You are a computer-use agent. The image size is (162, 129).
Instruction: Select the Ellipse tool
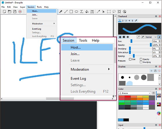click(x=76, y=11)
